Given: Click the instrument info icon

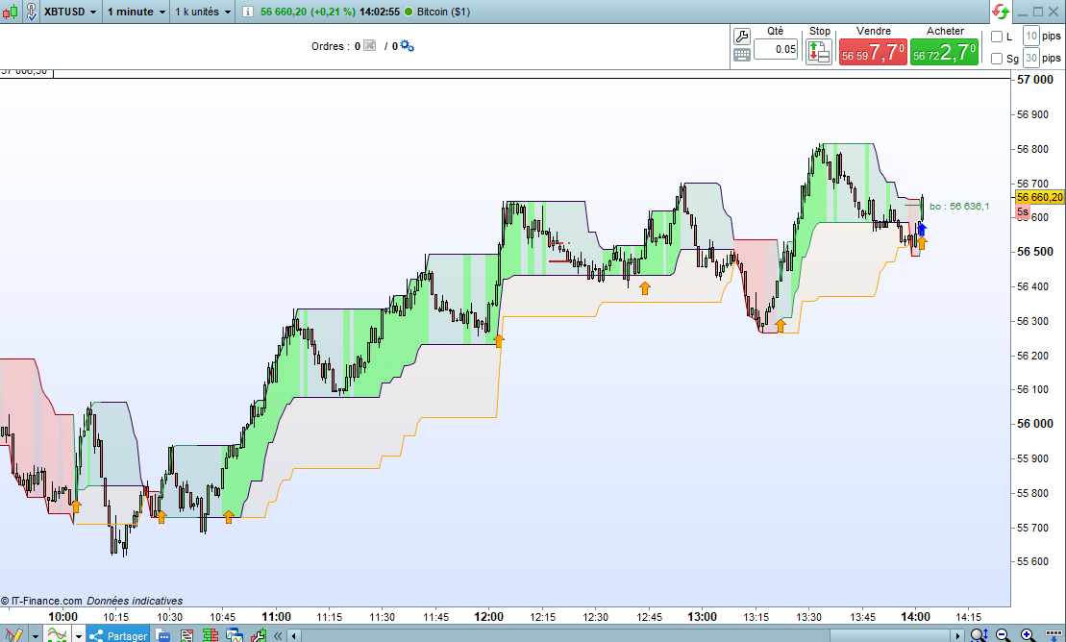Looking at the screenshot, I should [248, 12].
